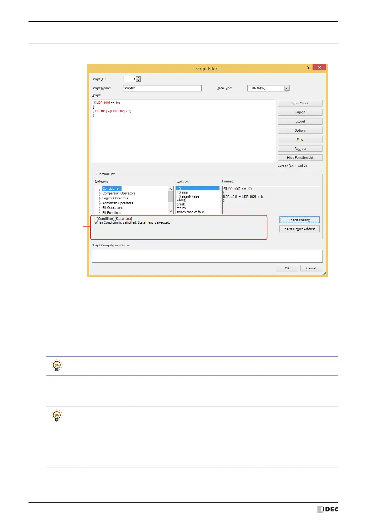Click the Script Compilation Output box
The image size is (374, 529).
coord(207,256)
